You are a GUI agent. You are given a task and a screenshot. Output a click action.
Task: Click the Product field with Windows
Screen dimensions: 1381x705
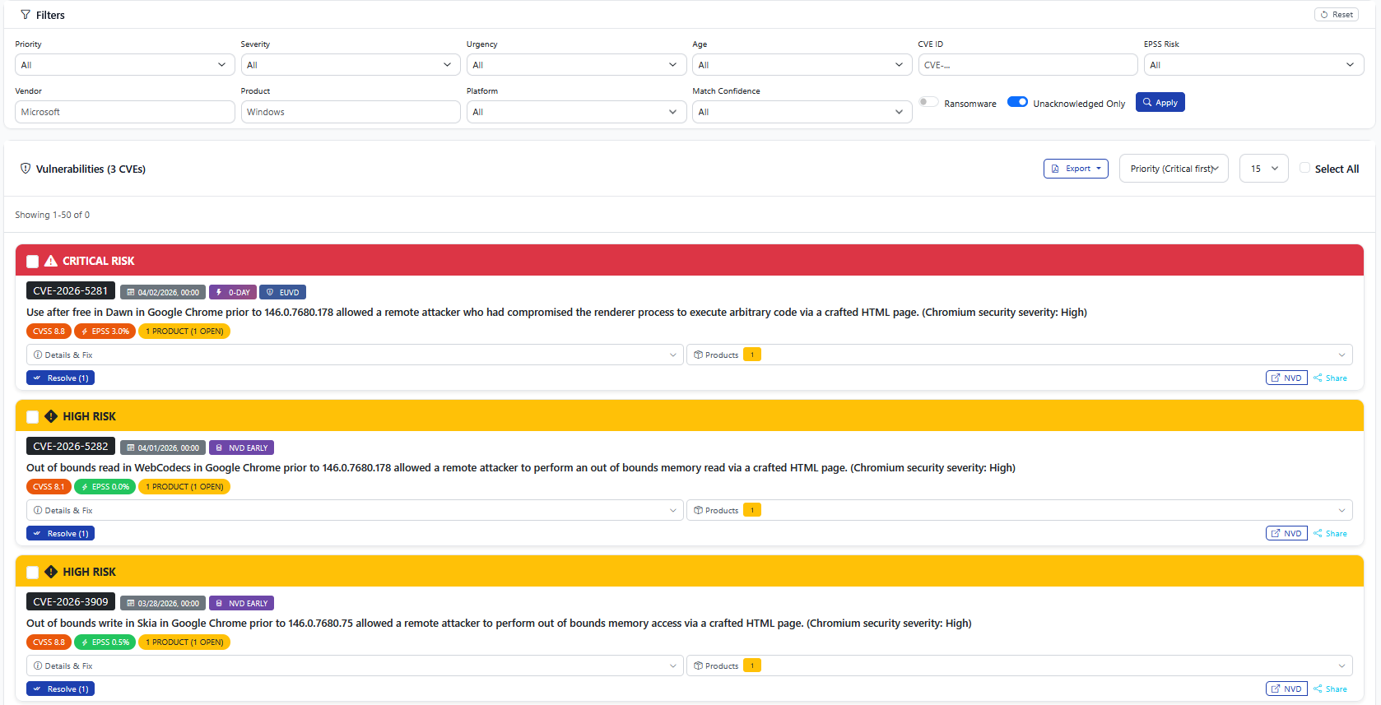351,112
